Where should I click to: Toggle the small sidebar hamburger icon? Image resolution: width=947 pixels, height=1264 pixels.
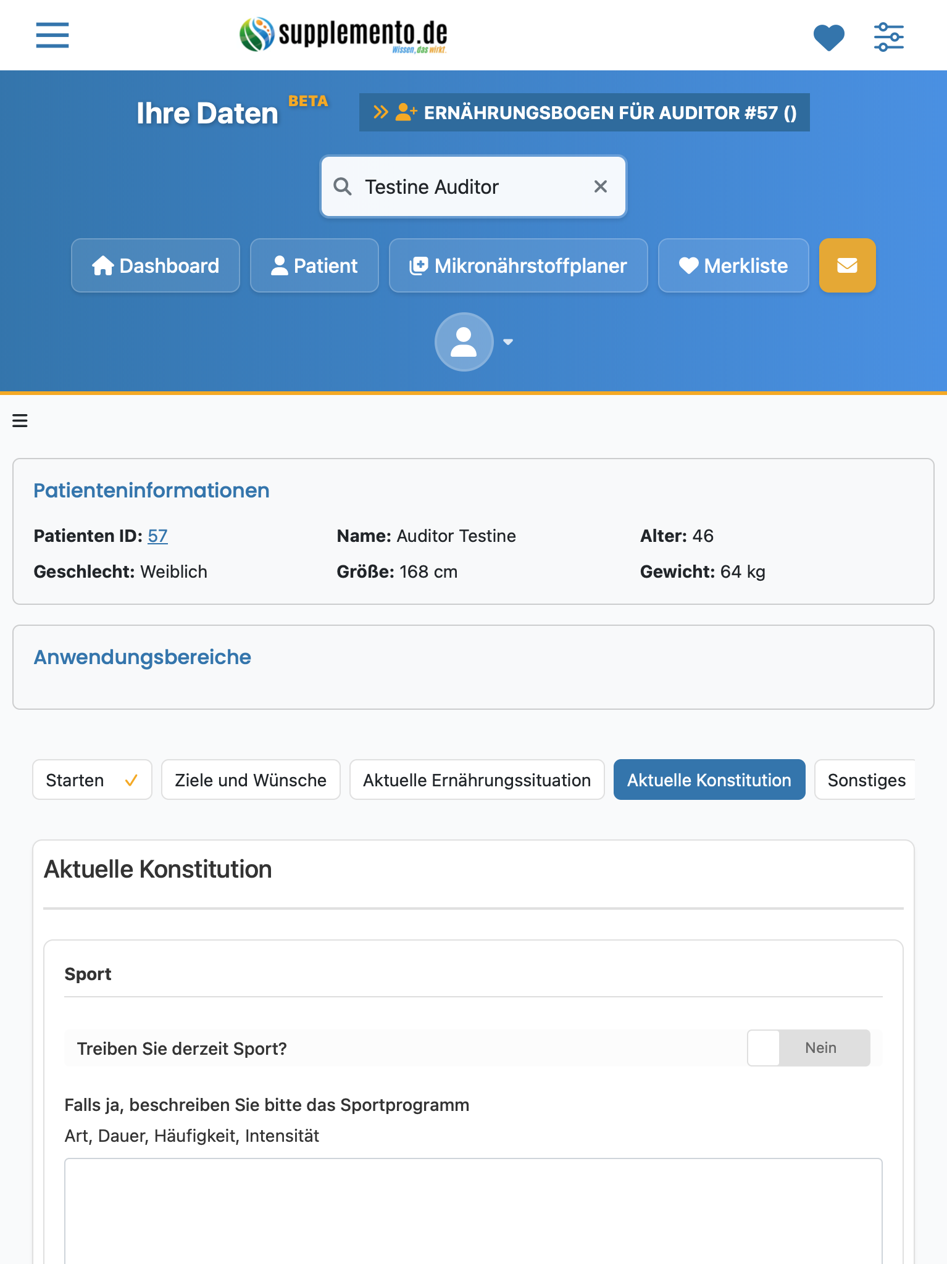coord(20,421)
